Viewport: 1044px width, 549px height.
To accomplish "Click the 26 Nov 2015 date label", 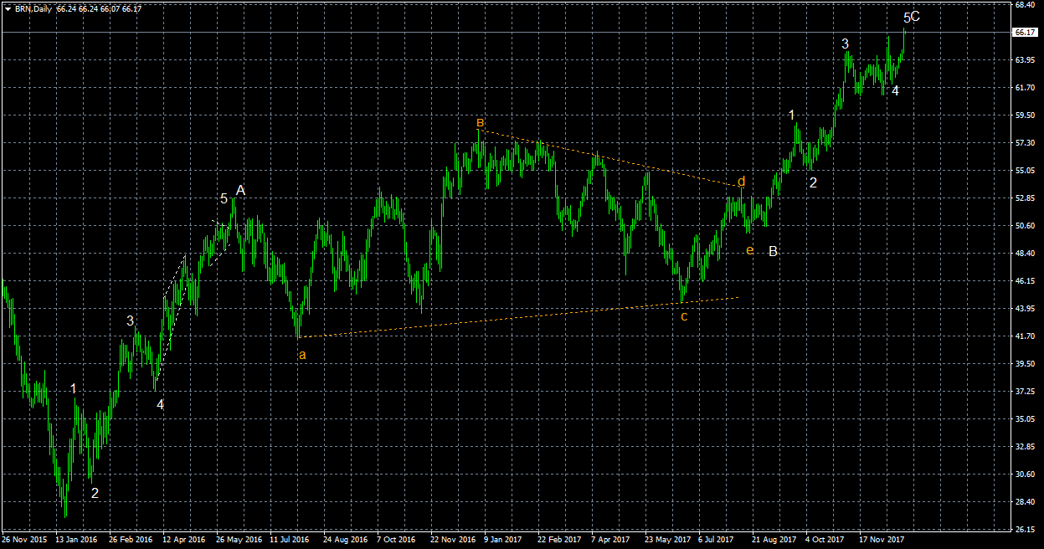I will [x=23, y=541].
